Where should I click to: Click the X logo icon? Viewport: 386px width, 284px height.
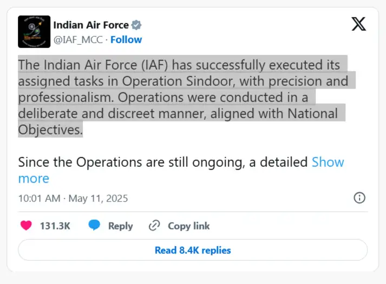pos(358,24)
